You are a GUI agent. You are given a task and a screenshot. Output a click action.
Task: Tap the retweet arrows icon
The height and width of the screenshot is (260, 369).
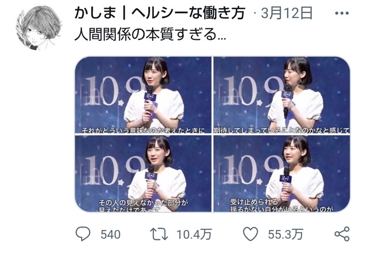(159, 234)
